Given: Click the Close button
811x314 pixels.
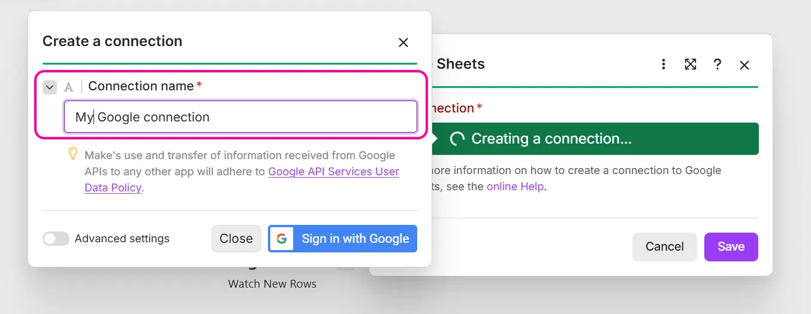Looking at the screenshot, I should (236, 239).
